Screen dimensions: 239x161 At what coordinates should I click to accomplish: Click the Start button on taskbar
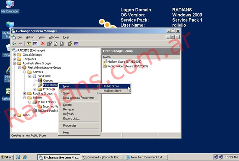(7, 157)
